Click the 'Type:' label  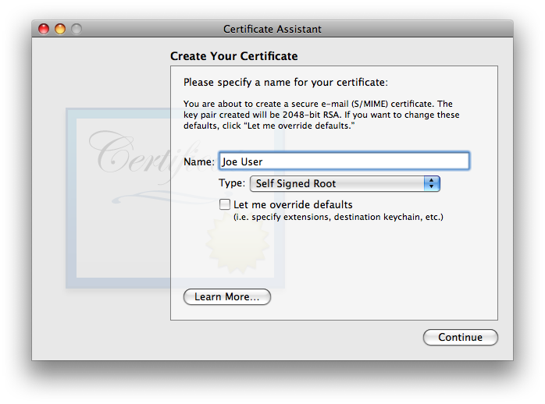[x=232, y=183]
